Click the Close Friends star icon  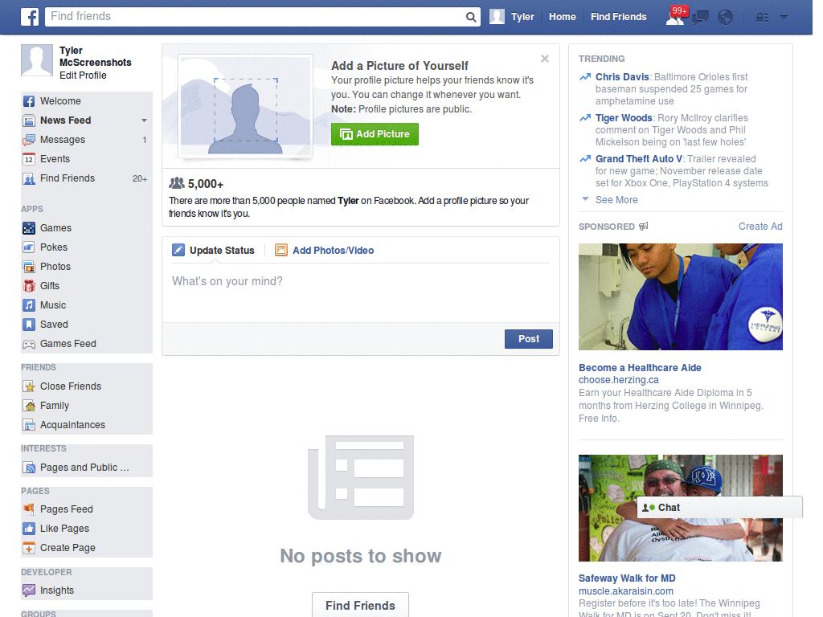pos(29,386)
